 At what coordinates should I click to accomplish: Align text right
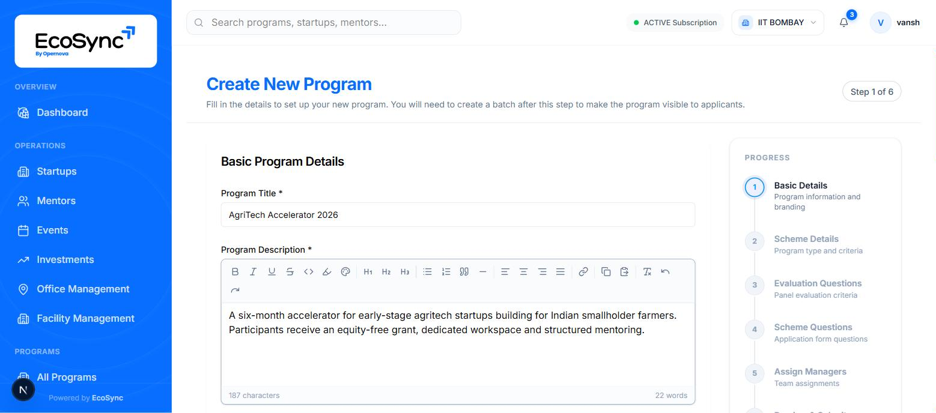tap(542, 272)
